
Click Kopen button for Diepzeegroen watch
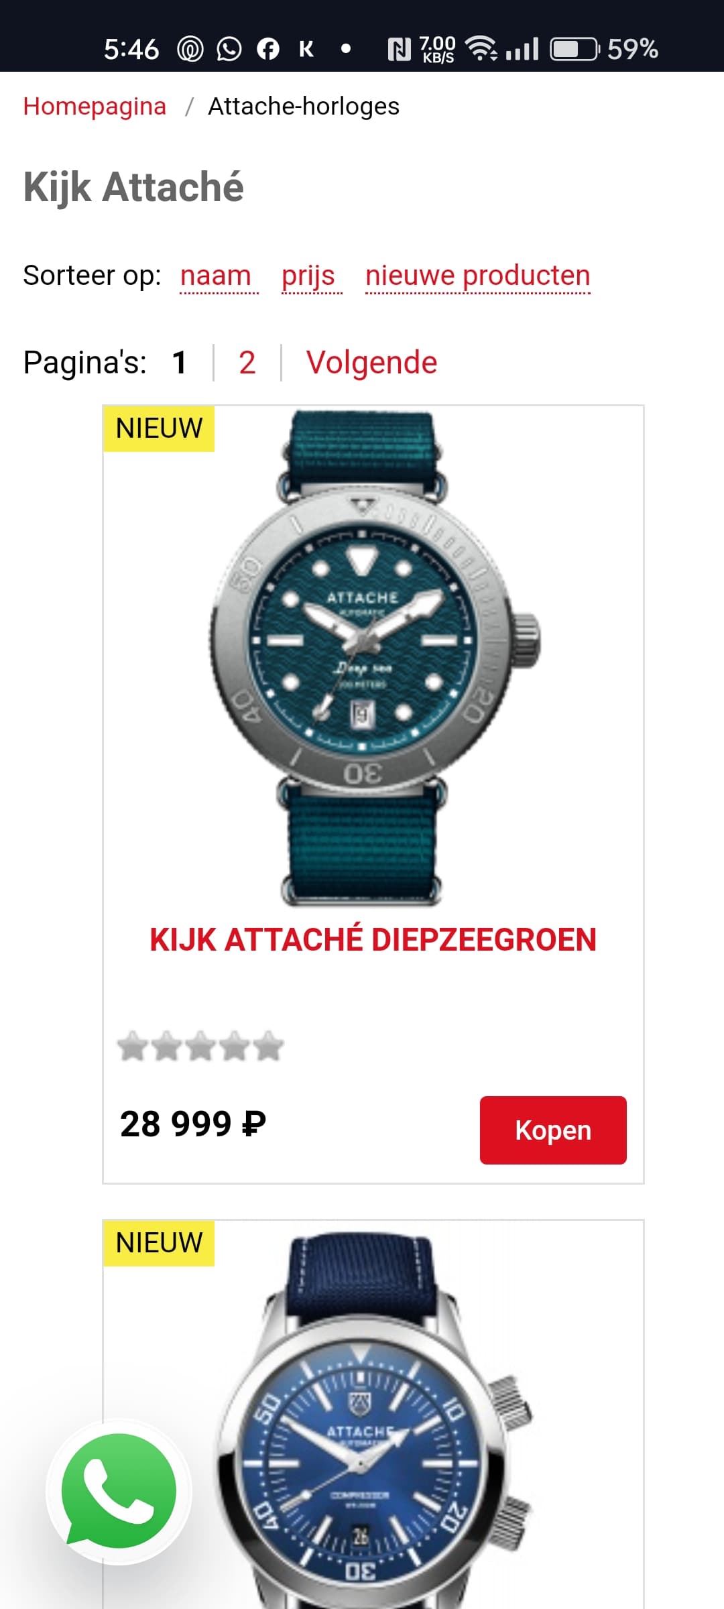click(x=553, y=1130)
